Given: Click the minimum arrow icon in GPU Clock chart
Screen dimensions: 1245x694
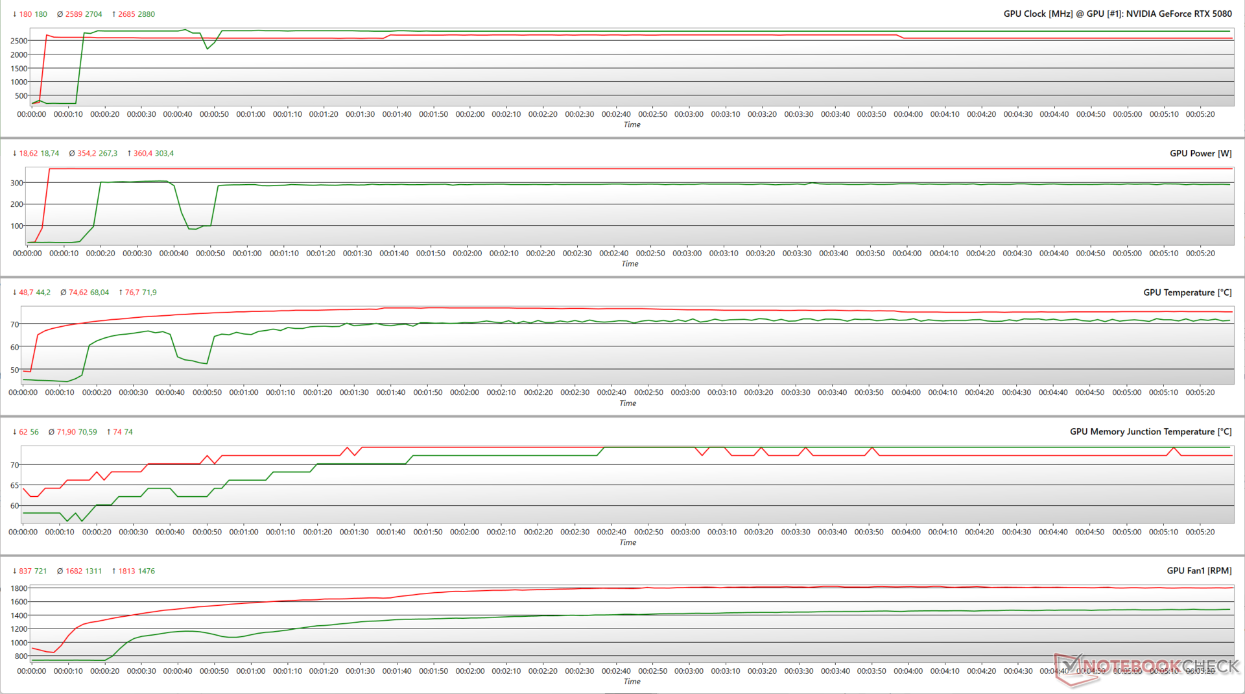Looking at the screenshot, I should [15, 14].
